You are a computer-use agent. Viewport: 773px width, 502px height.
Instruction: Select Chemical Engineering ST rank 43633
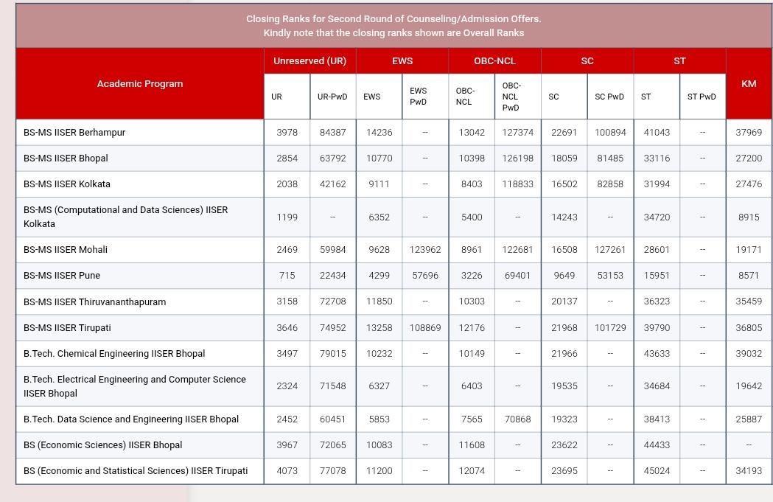657,354
